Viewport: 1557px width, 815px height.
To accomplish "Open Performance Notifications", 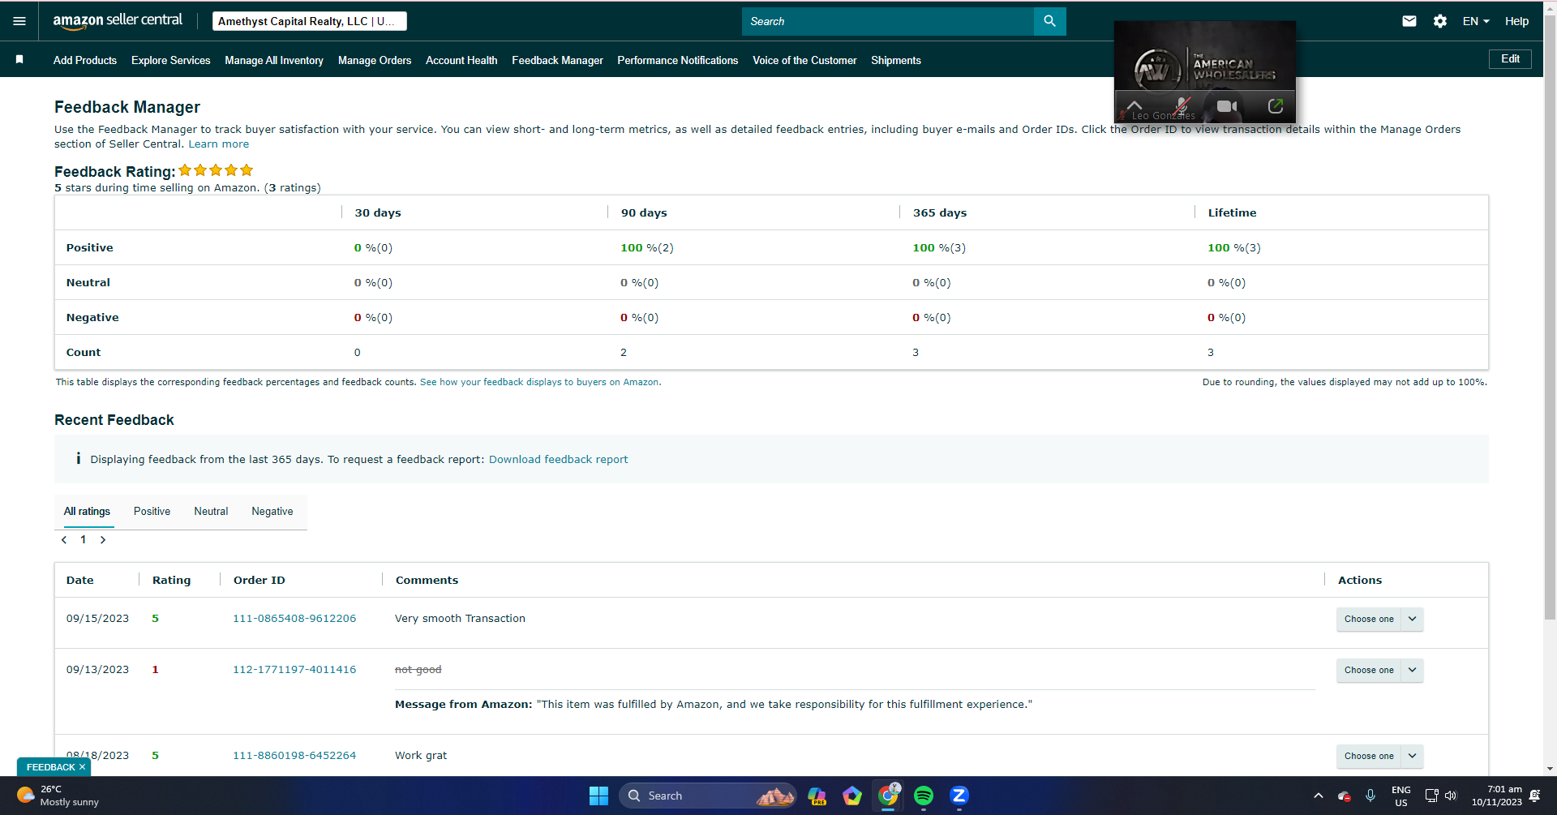I will coord(678,60).
